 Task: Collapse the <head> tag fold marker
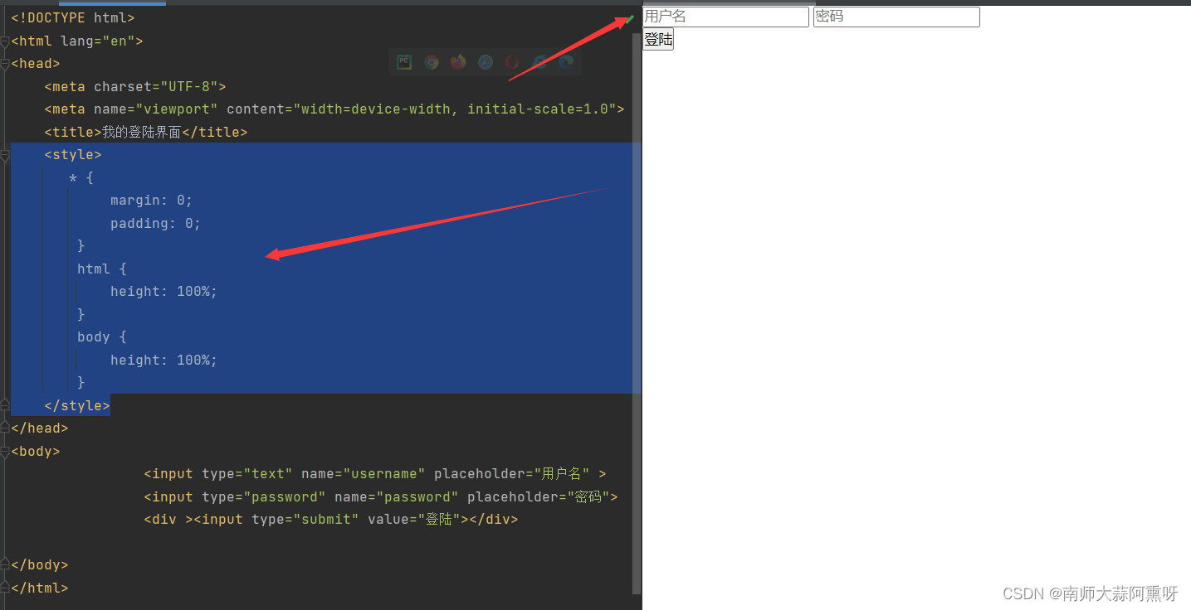pos(5,64)
